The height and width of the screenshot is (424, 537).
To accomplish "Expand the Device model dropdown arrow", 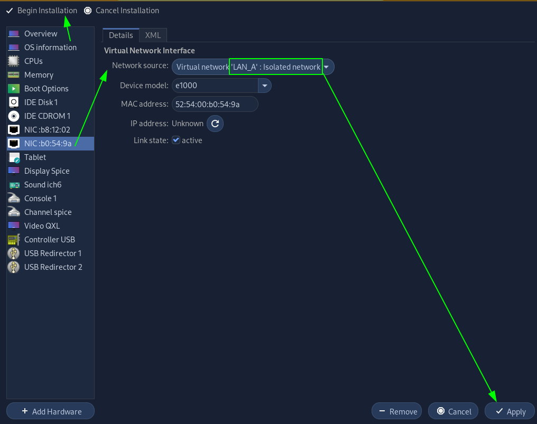I will pos(264,86).
